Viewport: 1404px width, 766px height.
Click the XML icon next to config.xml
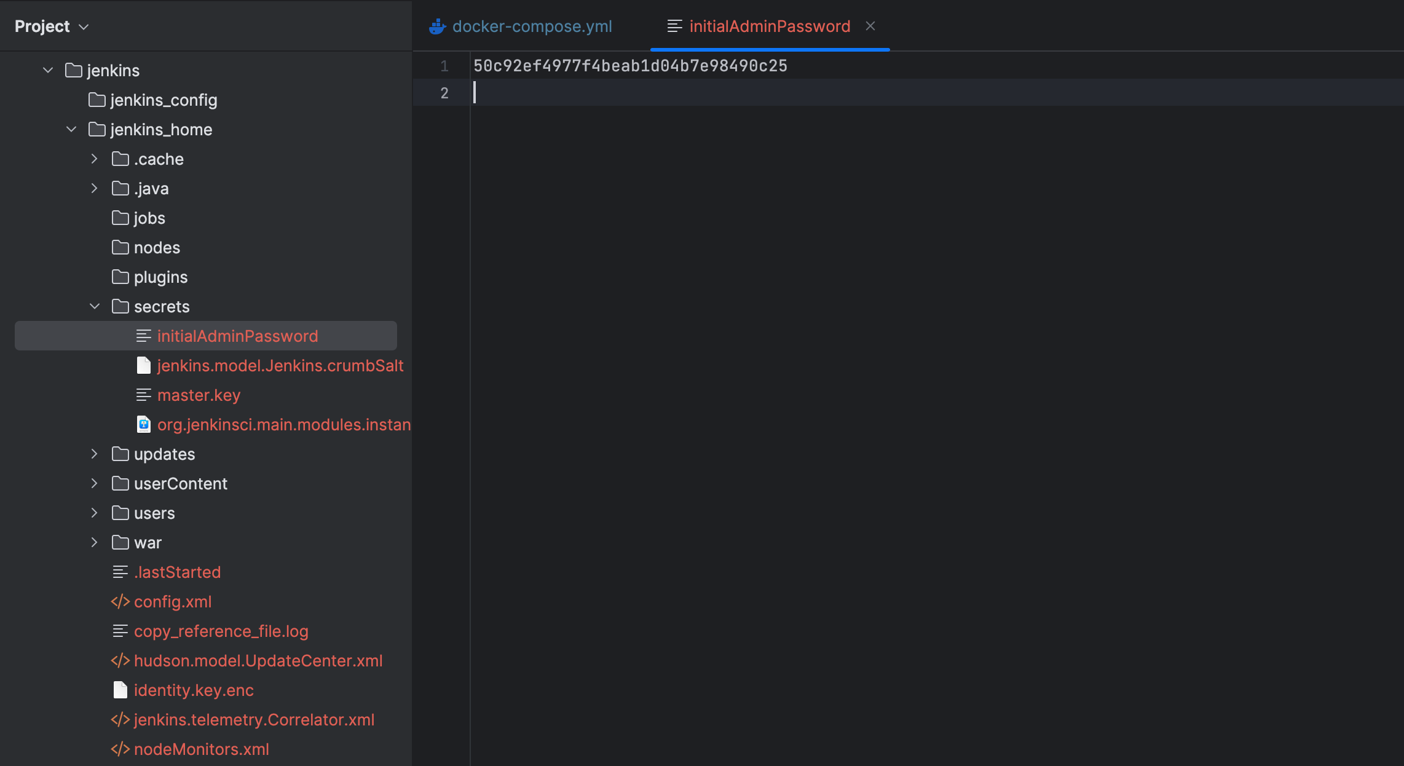pos(120,602)
